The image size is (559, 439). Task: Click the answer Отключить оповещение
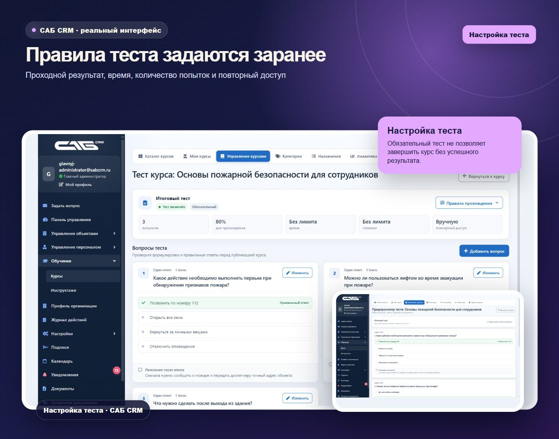[x=225, y=346]
